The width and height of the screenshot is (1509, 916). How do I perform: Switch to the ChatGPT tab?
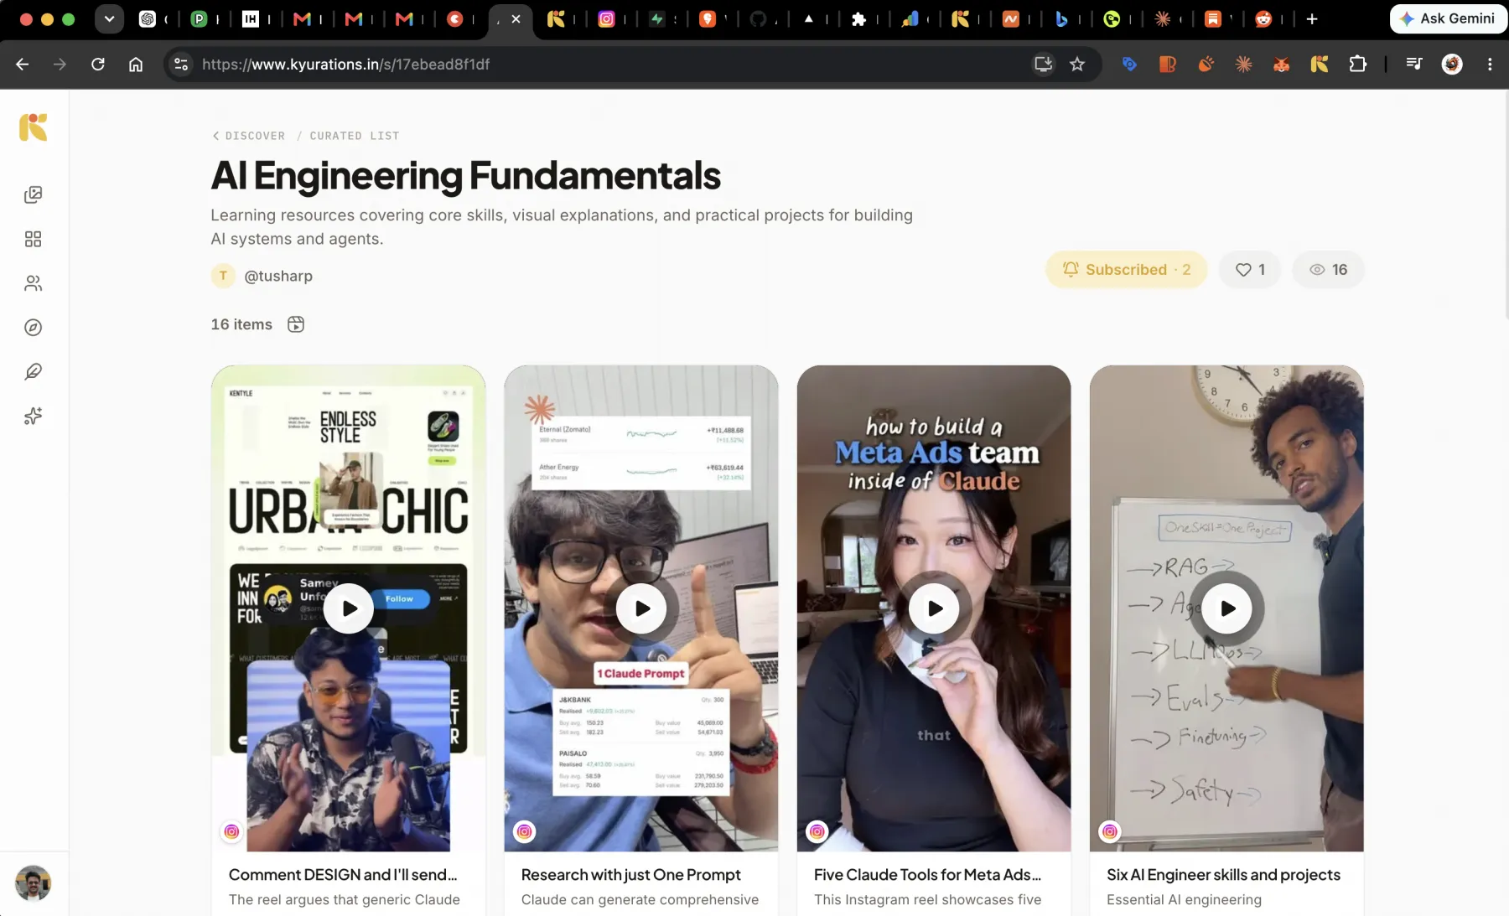point(148,18)
